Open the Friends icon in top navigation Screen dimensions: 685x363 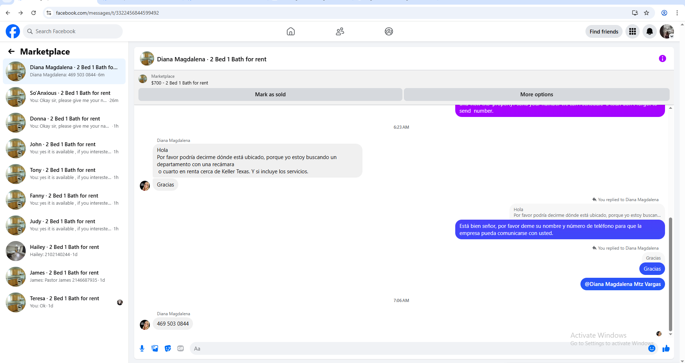click(340, 31)
